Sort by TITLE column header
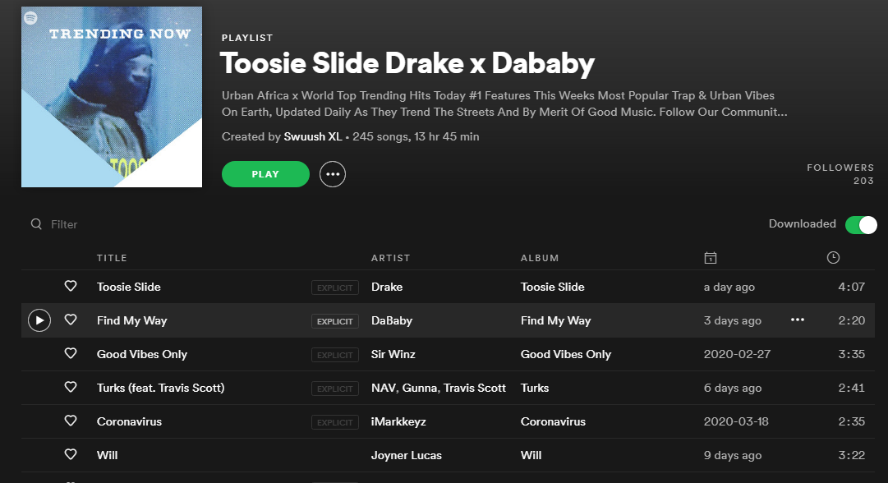The image size is (888, 483). [112, 258]
